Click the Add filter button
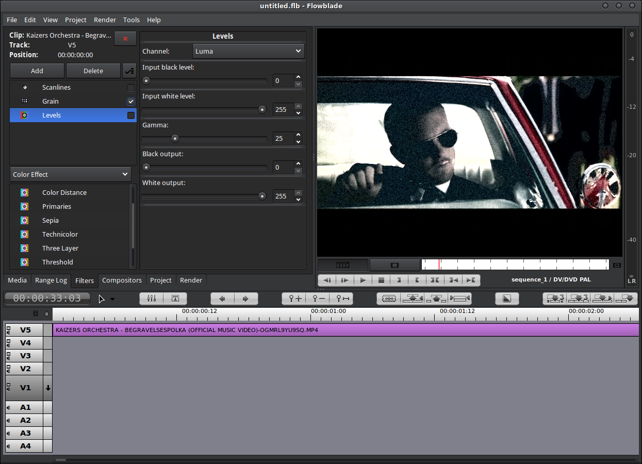The image size is (642, 464). [x=37, y=71]
